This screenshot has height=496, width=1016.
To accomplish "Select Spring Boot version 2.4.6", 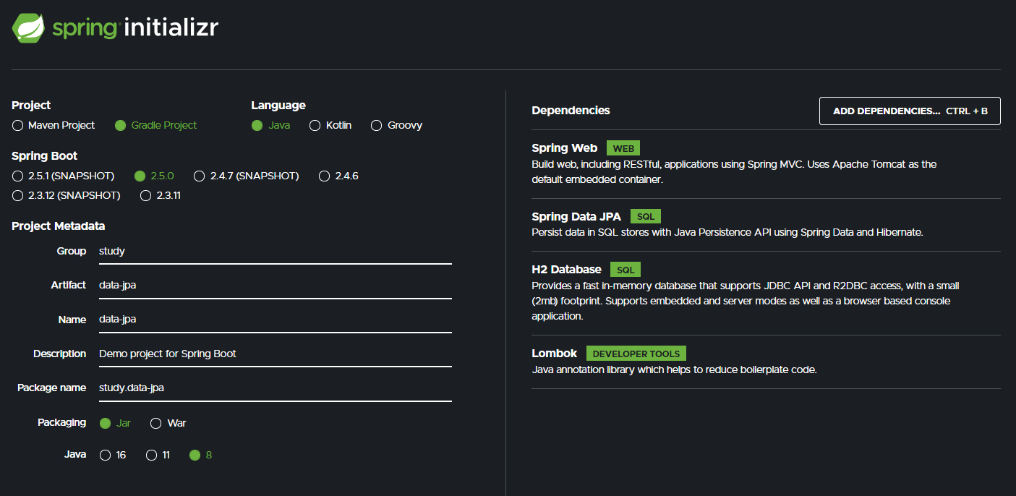I will tap(338, 176).
